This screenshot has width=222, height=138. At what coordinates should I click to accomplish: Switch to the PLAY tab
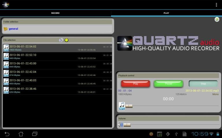(x=166, y=13)
